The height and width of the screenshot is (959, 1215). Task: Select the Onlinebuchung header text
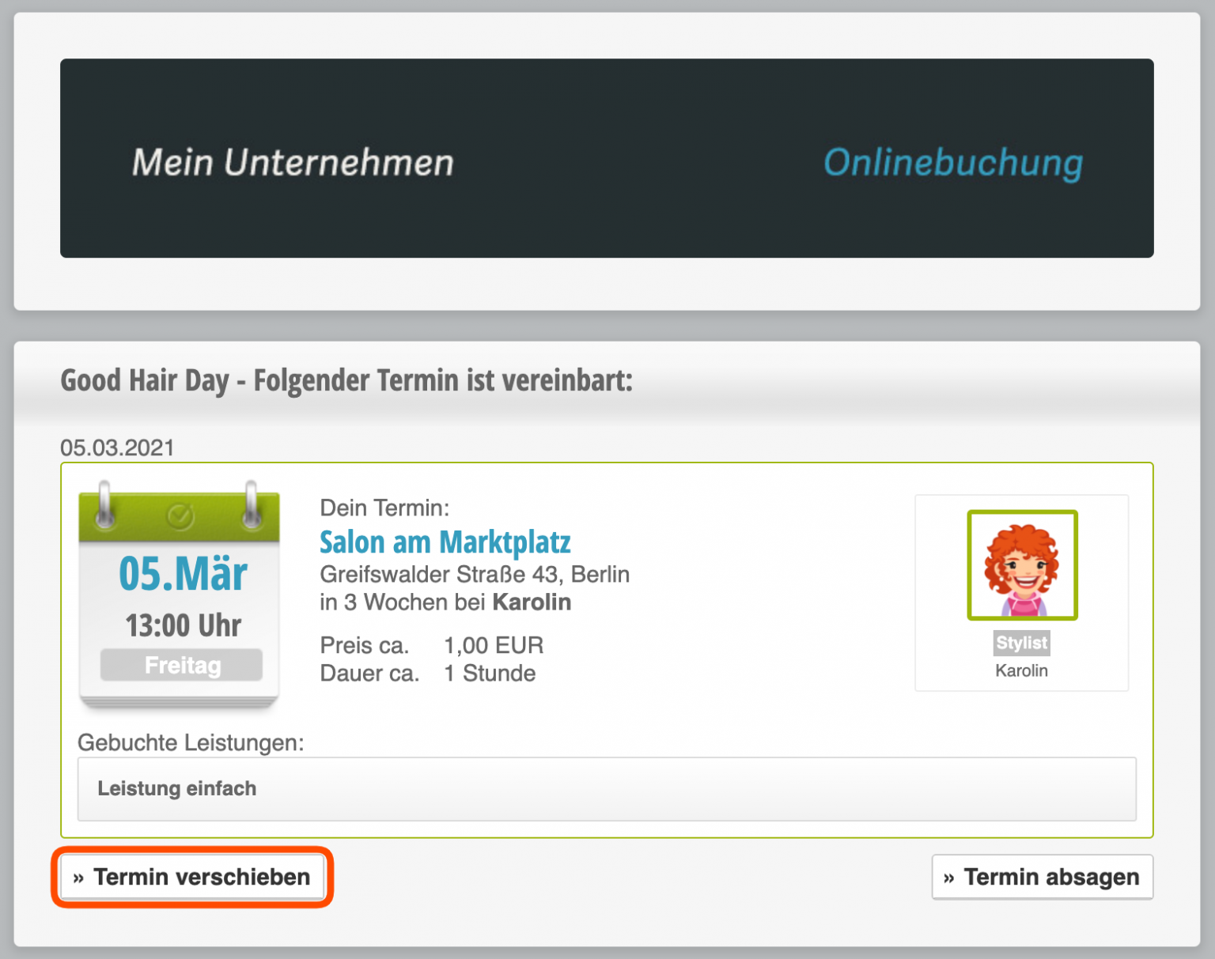[953, 163]
